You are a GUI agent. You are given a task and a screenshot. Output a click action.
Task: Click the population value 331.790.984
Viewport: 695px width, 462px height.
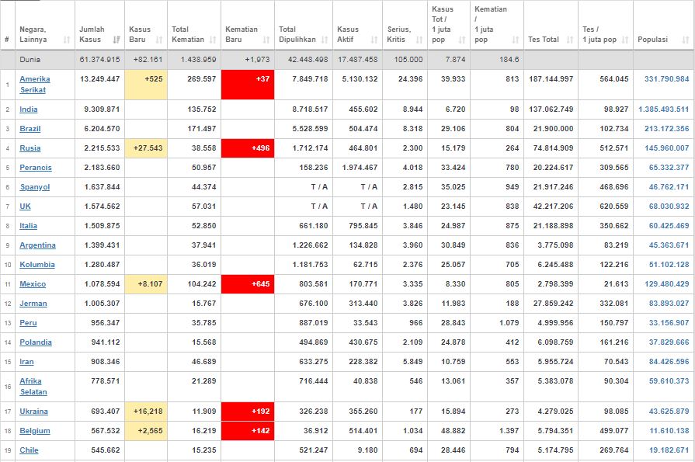666,79
